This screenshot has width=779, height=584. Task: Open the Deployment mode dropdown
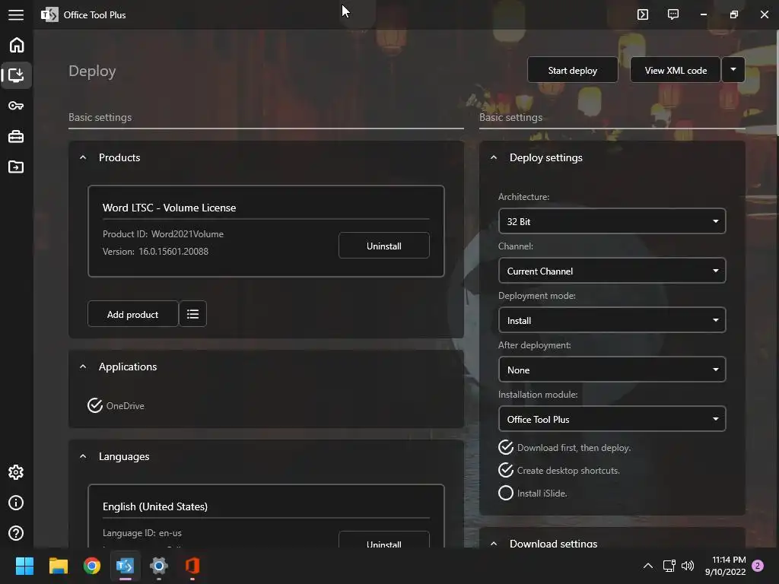[612, 320]
